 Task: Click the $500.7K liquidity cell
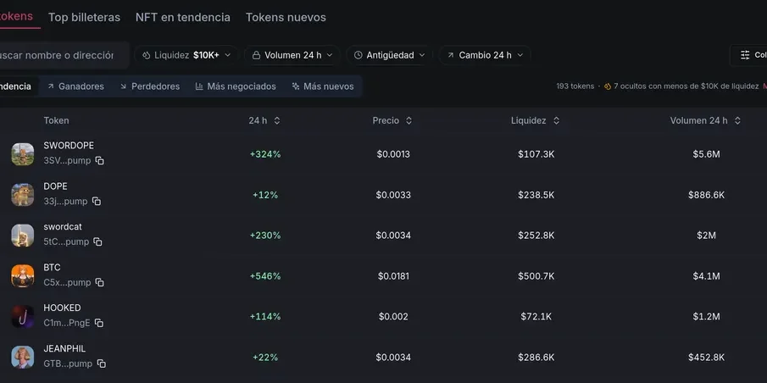pos(536,276)
